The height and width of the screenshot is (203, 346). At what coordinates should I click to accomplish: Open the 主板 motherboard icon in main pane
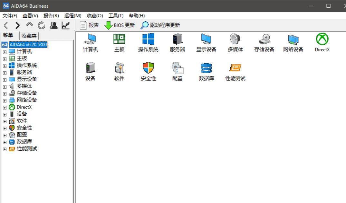click(x=119, y=43)
